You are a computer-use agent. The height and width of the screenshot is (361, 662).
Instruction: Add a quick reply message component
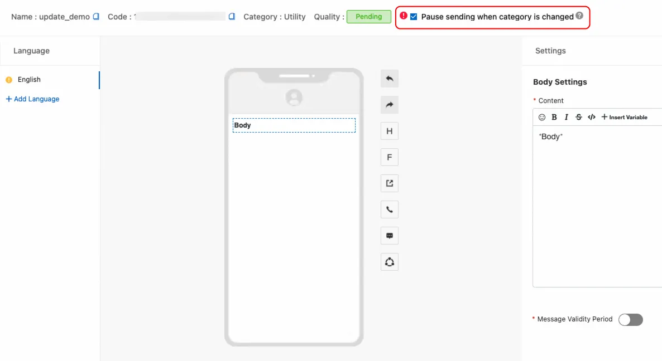click(390, 236)
